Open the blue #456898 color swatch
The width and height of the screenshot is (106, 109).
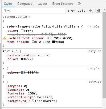coord(22,72)
